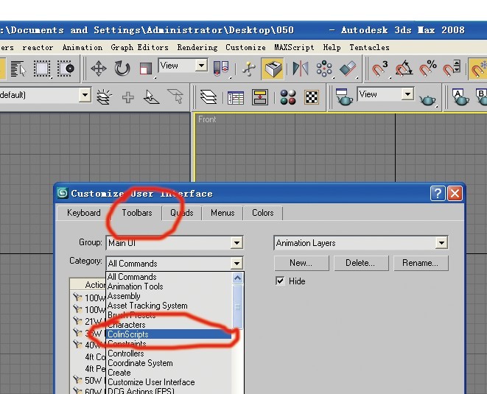
Task: Open the Help menu
Action: tap(332, 48)
